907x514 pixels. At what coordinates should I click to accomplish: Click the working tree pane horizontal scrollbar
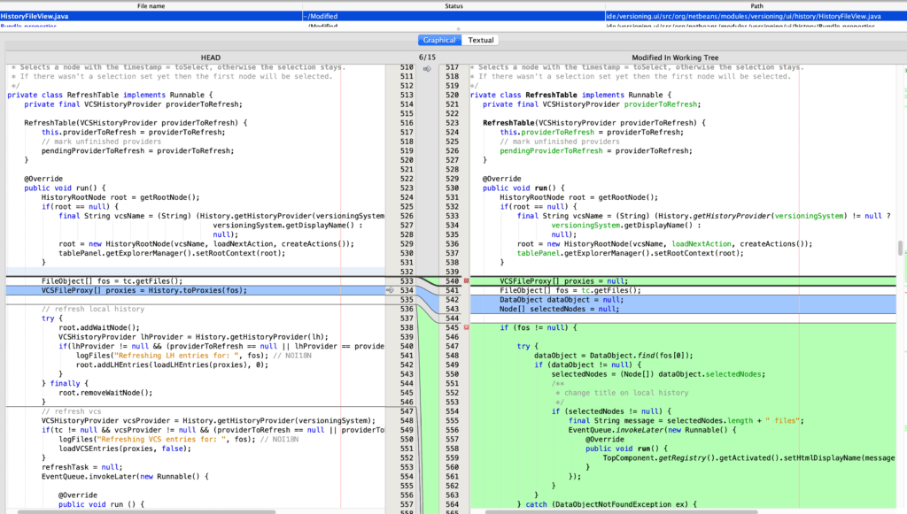[620, 510]
